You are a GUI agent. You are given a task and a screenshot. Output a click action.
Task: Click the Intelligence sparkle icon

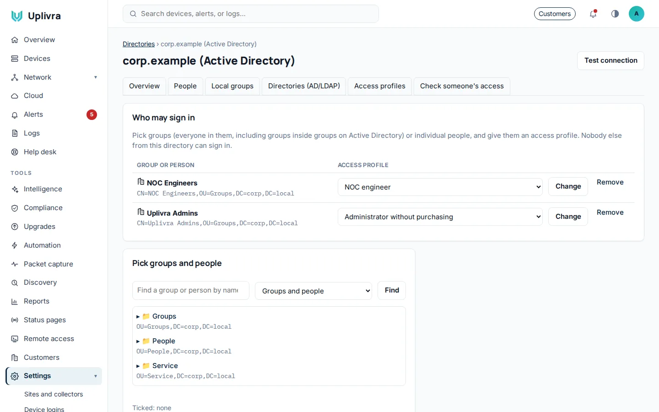15,189
